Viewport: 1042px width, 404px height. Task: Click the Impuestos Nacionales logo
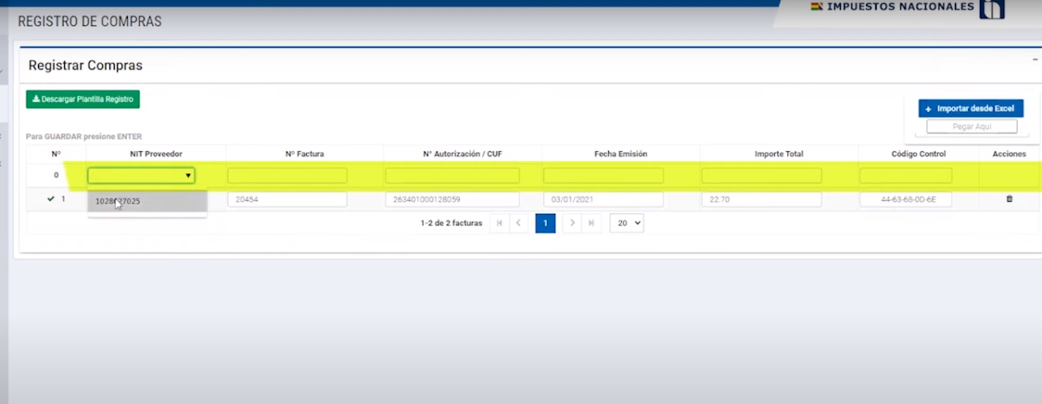coord(991,9)
